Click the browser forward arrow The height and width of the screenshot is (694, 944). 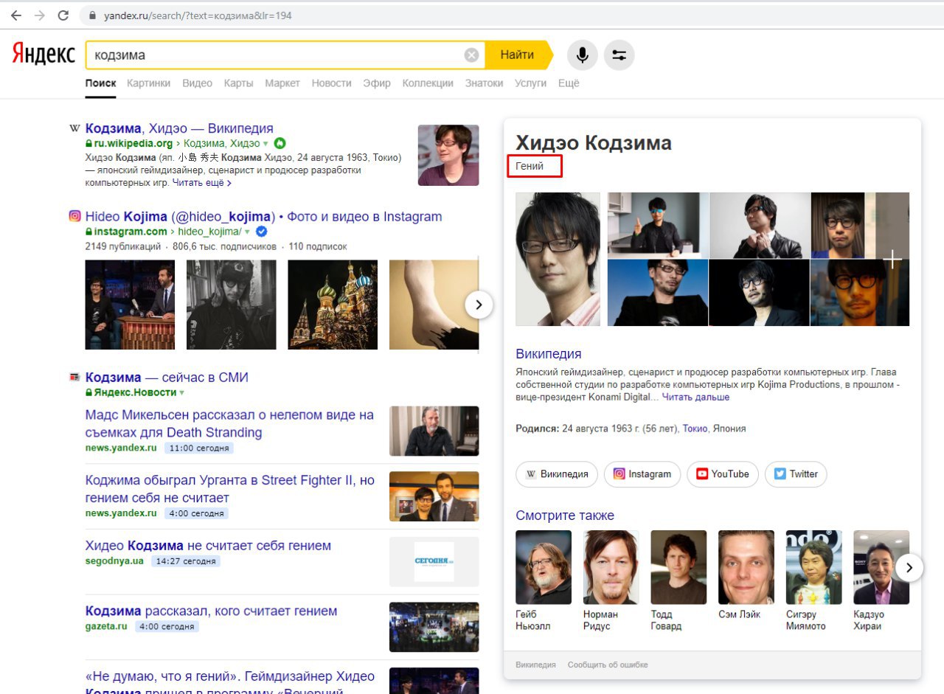point(39,15)
